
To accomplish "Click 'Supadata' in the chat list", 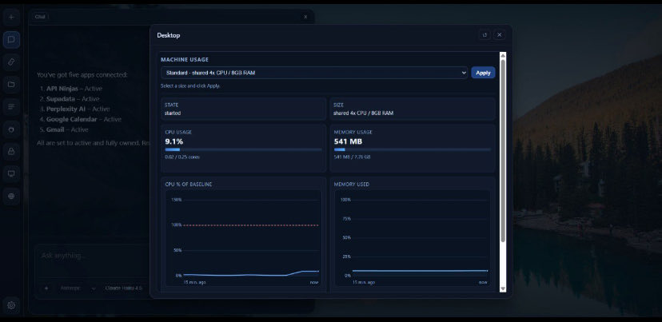I will coord(61,99).
